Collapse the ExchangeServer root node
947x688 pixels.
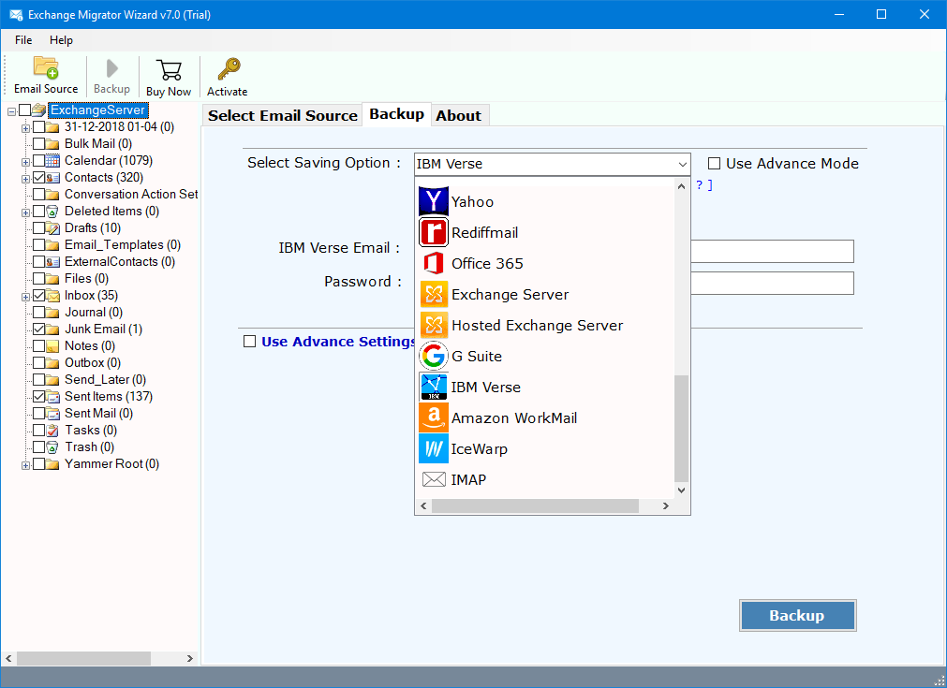tap(11, 111)
